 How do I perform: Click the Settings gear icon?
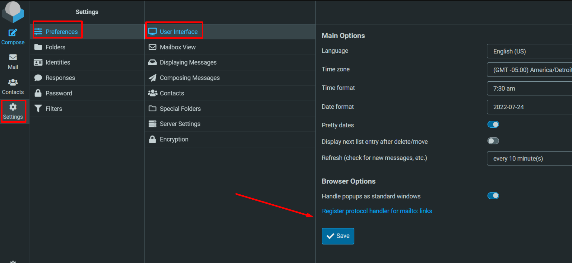[x=13, y=107]
